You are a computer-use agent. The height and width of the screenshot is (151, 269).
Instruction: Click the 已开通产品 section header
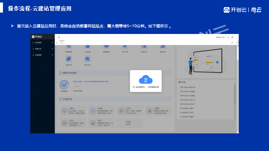(x=116, y=99)
